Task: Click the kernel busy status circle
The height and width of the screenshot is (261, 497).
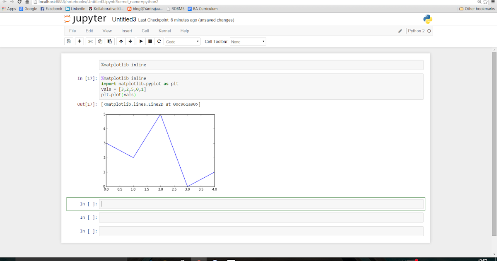Action: tap(429, 31)
